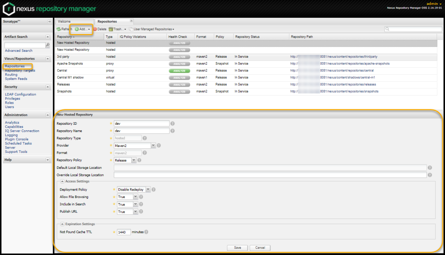This screenshot has width=445, height=255.
Task: Show help for Not Found Cache TTL
Action: click(146, 232)
